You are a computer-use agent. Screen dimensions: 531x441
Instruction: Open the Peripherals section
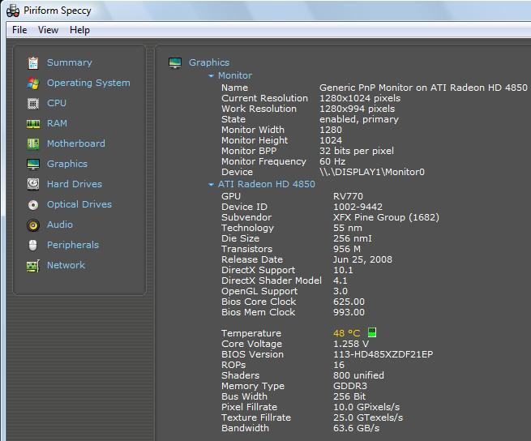(73, 245)
